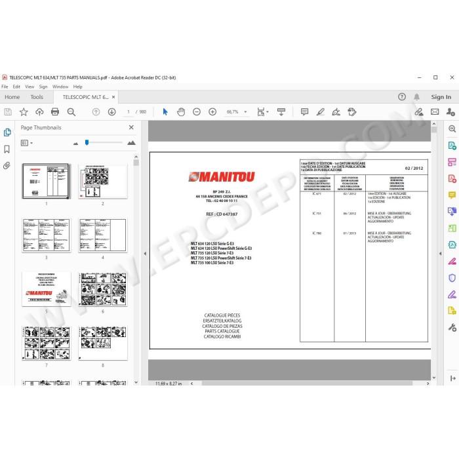Click the share with others person icon
Image resolution: width=459 pixels, height=459 pixels.
(450, 112)
